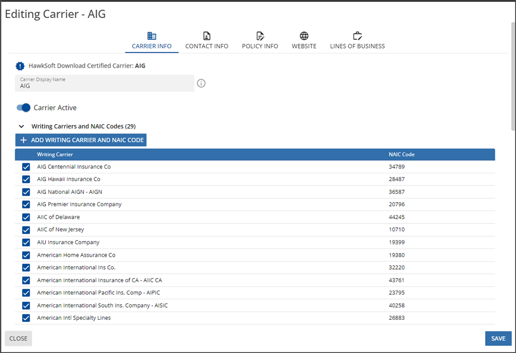Click the Contact Info document icon

[206, 36]
